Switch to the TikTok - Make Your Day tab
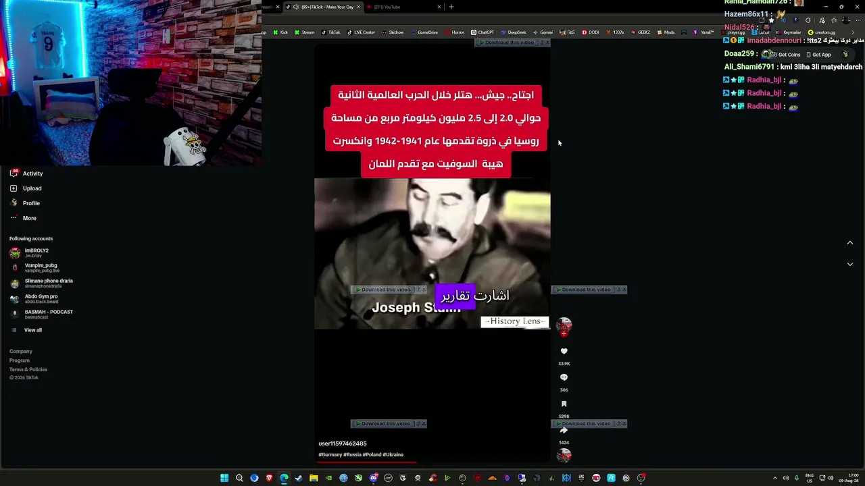The width and height of the screenshot is (865, 486). (323, 7)
